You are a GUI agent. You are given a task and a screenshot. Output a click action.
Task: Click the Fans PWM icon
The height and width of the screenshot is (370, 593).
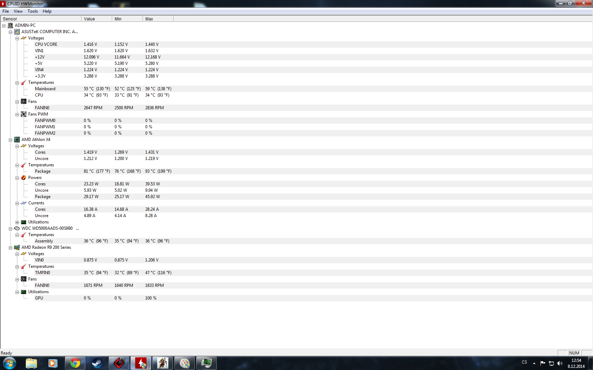pos(24,114)
